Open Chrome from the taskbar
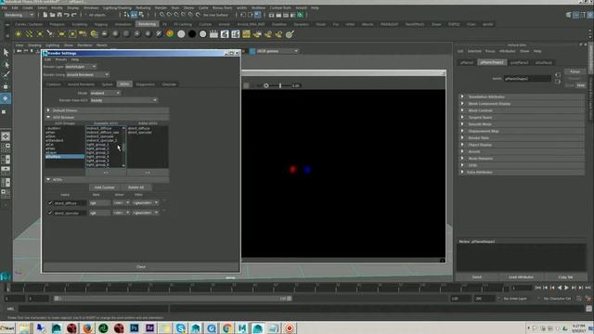Screen dimensions: 594x334 coord(226,328)
